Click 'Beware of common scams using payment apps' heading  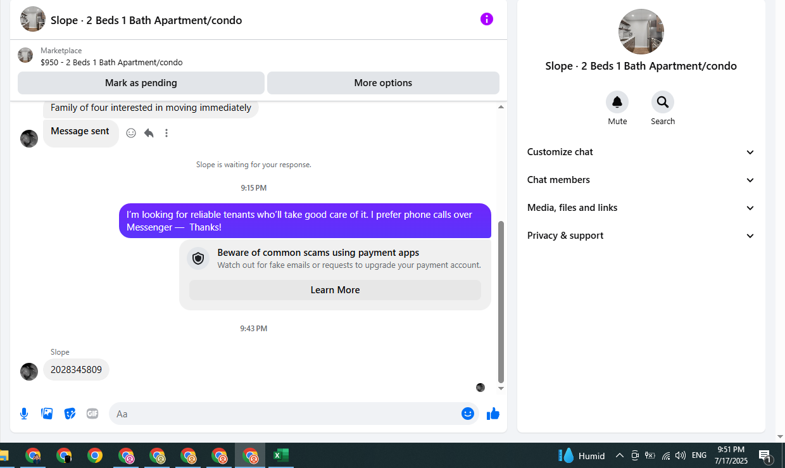click(x=318, y=253)
